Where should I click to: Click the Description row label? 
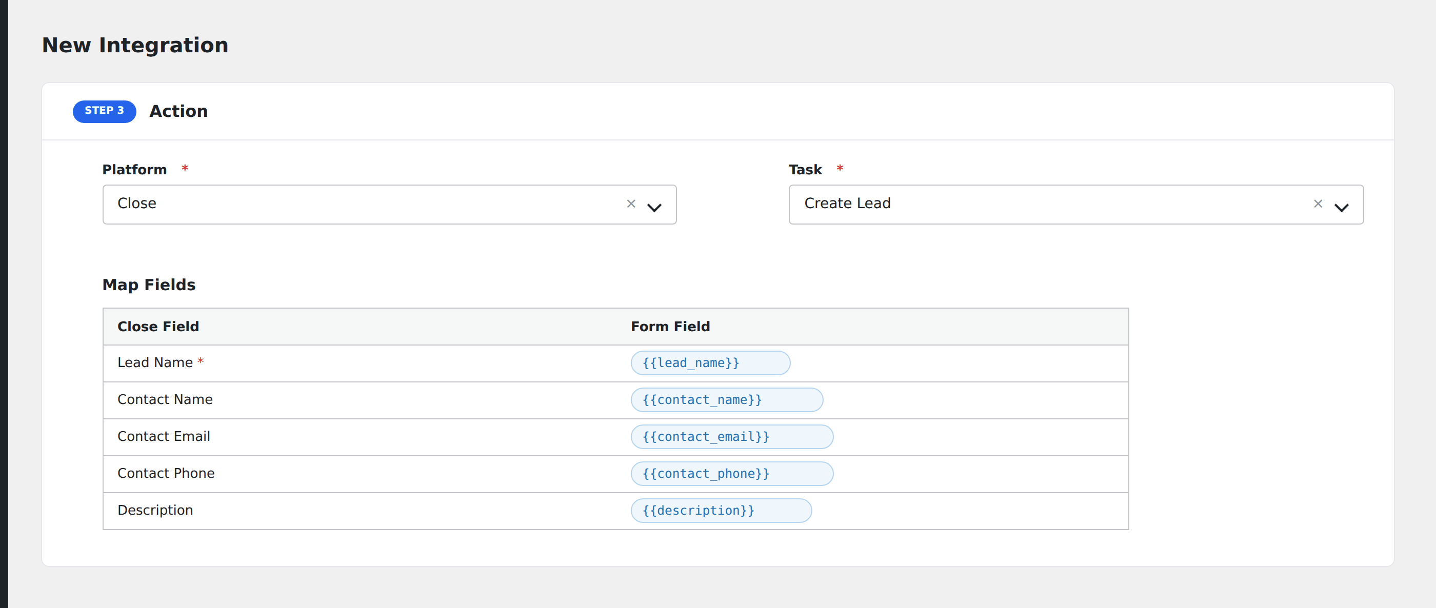click(x=155, y=510)
